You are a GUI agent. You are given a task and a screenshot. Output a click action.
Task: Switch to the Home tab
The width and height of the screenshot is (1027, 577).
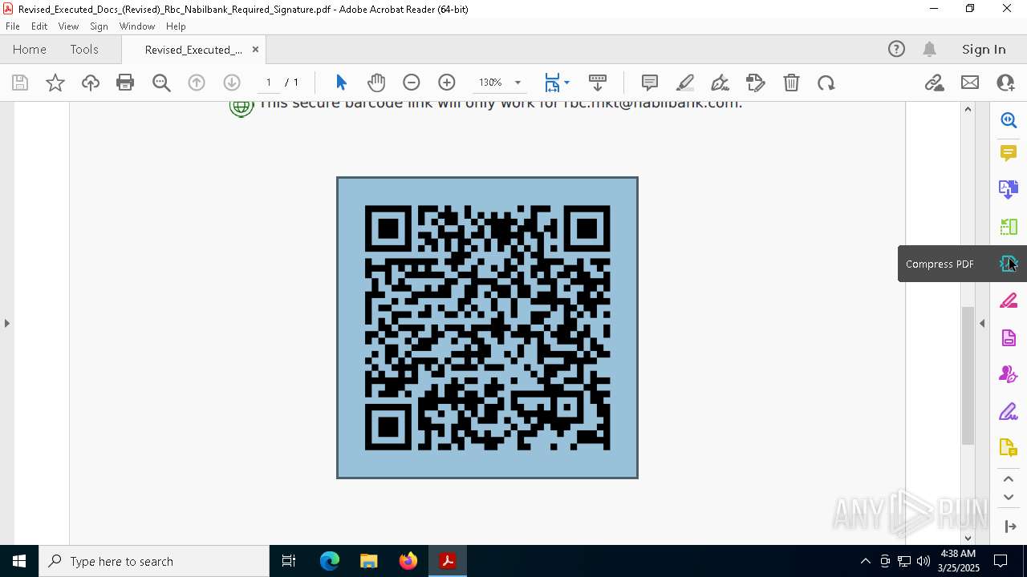[x=30, y=50]
